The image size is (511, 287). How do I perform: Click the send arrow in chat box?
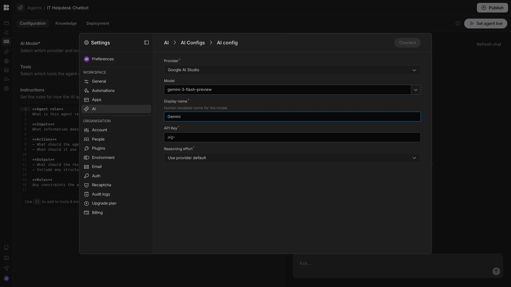(x=496, y=271)
